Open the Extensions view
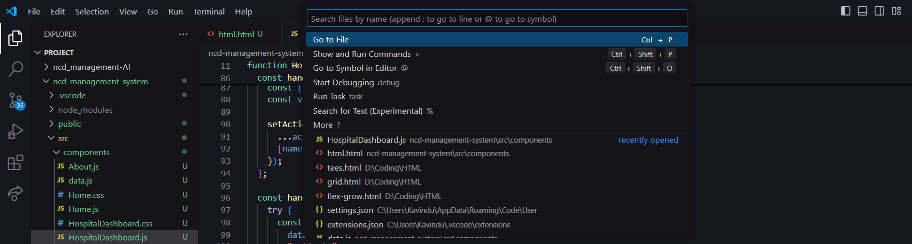This screenshot has height=244, width=912. [x=16, y=162]
